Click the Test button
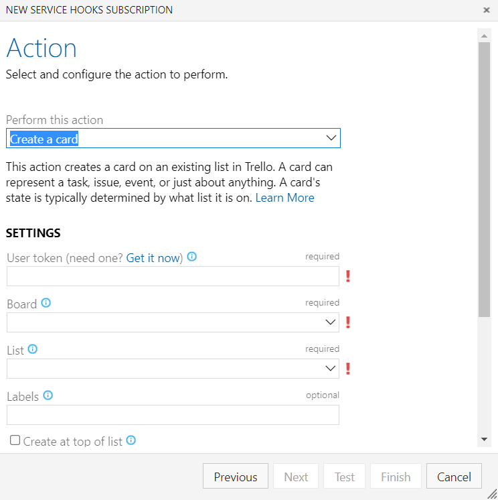This screenshot has height=500, width=498. [344, 477]
